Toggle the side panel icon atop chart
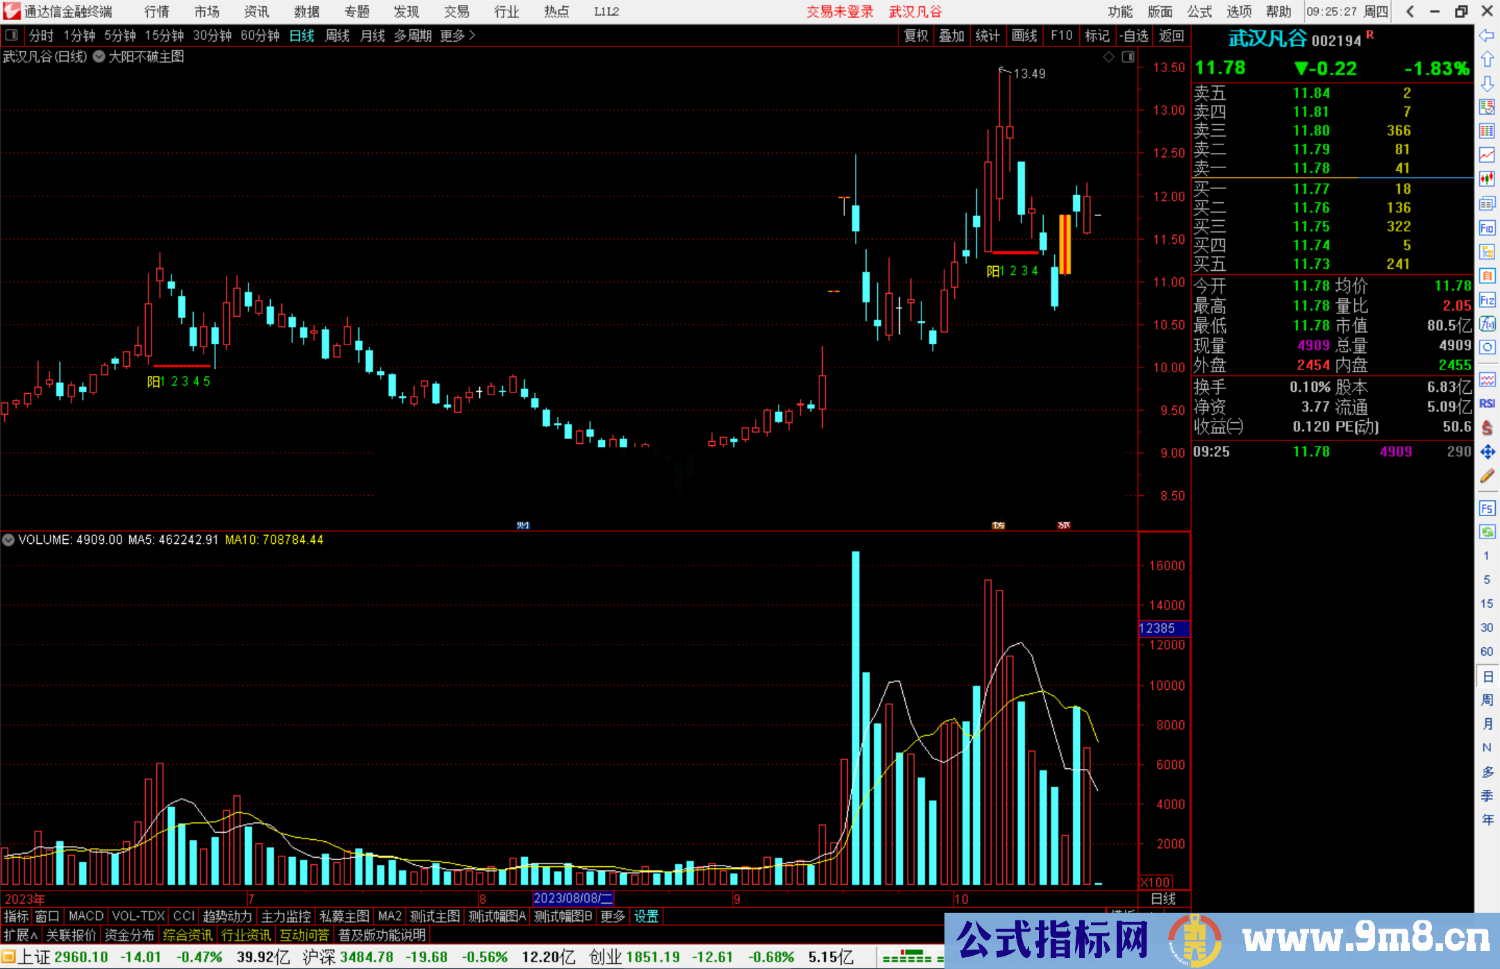This screenshot has width=1500, height=969. point(1128,57)
